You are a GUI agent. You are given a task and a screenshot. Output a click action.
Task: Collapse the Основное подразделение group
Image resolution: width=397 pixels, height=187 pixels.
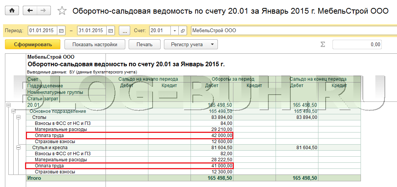pyautogui.click(x=13, y=111)
